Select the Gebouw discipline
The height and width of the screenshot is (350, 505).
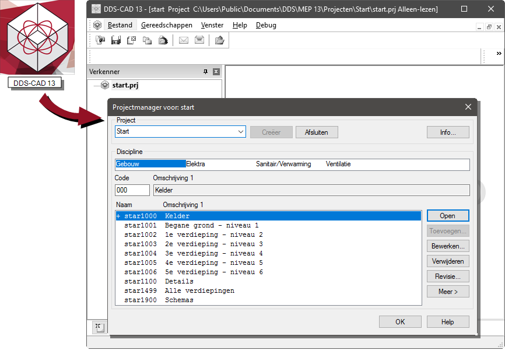coord(150,164)
